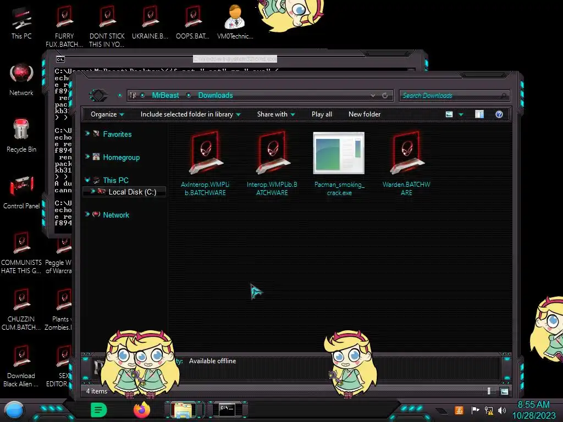This screenshot has width=563, height=422.
Task: Click Downloads in the address path
Action: 216,96
